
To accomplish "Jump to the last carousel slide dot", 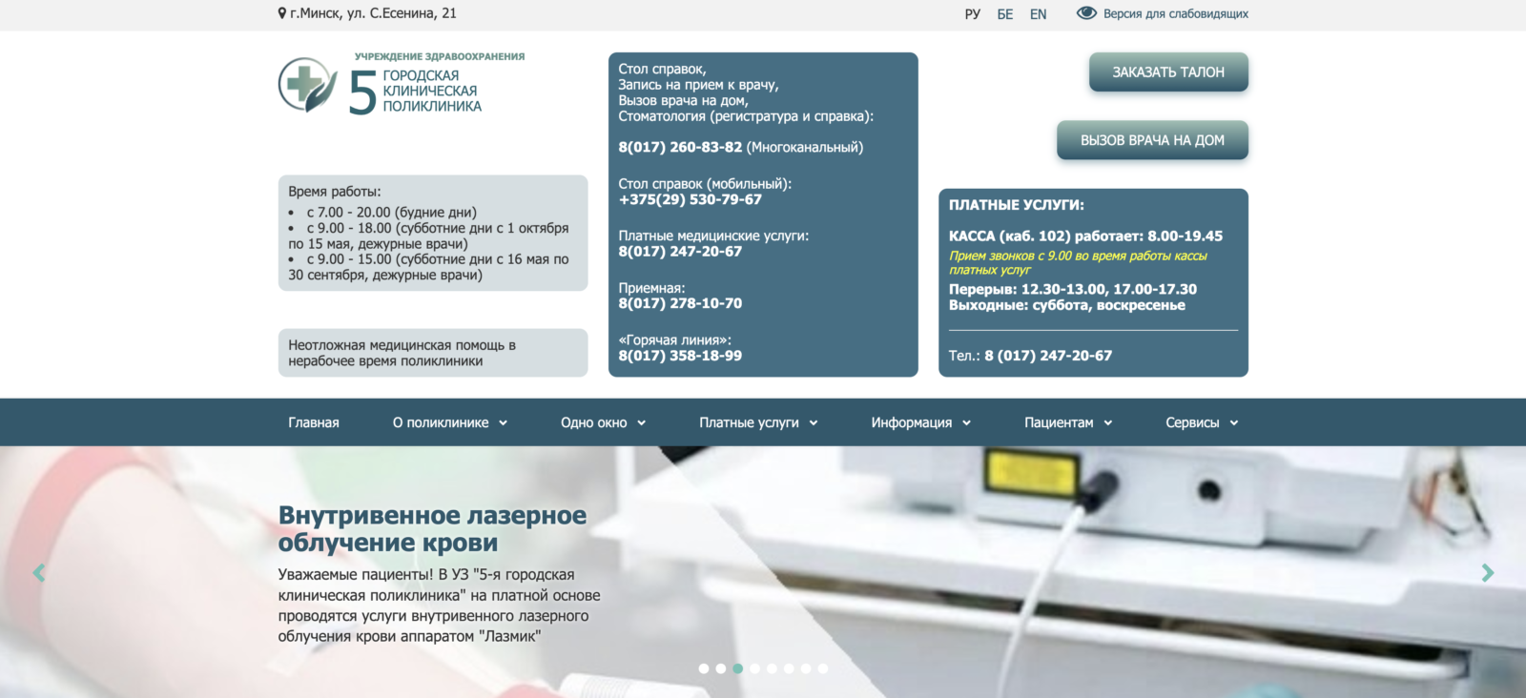I will [823, 668].
